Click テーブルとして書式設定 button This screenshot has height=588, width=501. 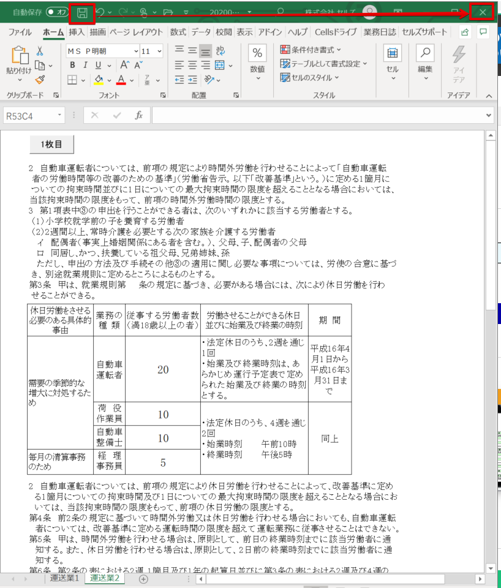(323, 64)
